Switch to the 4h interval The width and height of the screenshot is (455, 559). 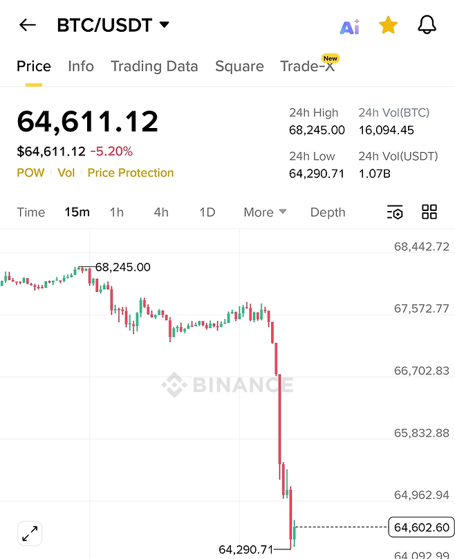click(161, 212)
